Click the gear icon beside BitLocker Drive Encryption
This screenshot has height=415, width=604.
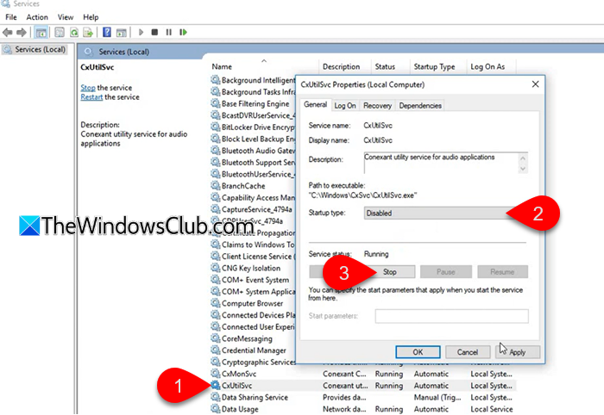pos(216,127)
